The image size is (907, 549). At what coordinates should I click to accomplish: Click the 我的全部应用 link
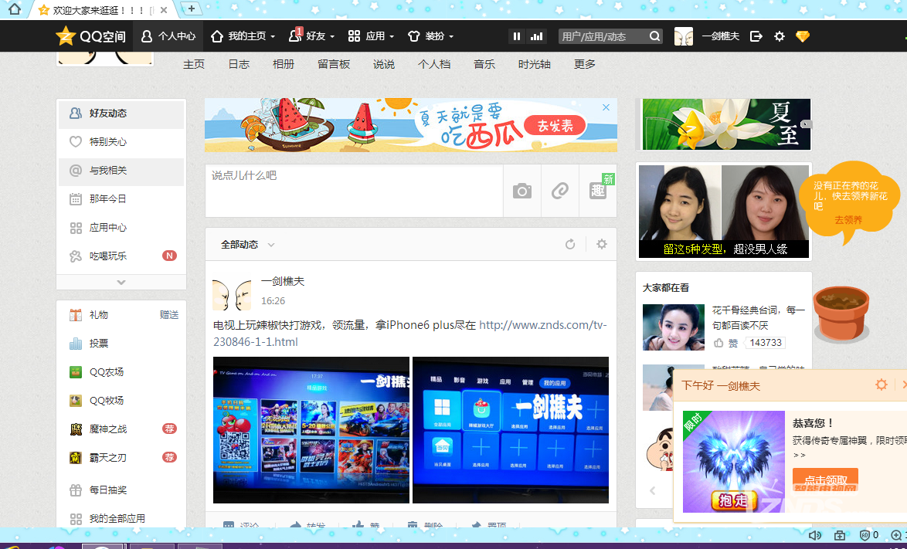point(117,518)
